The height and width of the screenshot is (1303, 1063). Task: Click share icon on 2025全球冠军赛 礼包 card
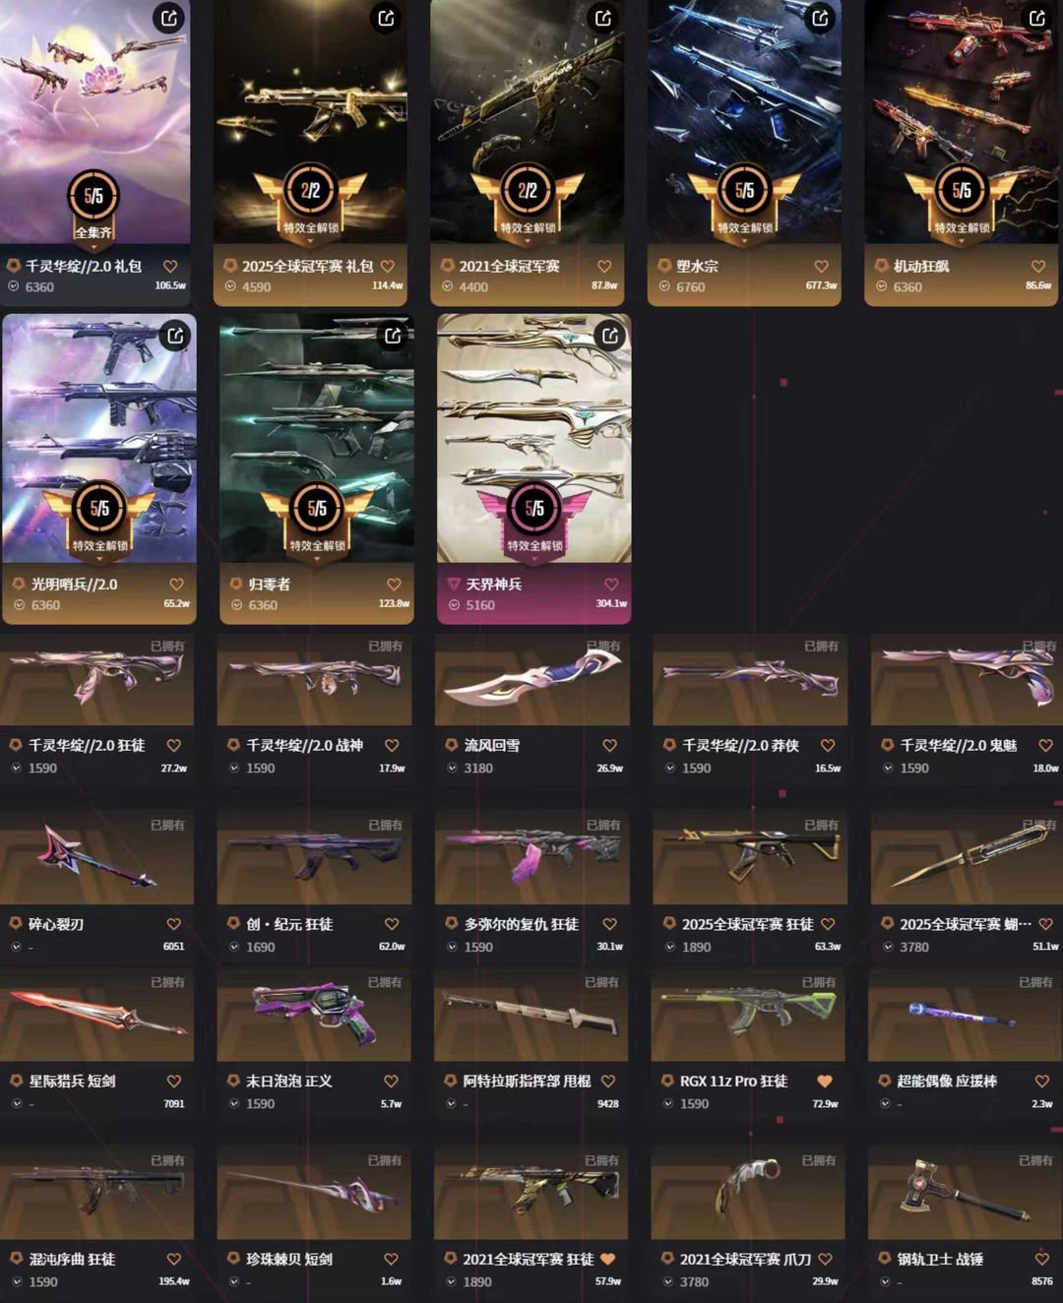[387, 18]
